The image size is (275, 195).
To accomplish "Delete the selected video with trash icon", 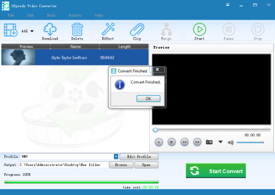I will pos(77,31).
